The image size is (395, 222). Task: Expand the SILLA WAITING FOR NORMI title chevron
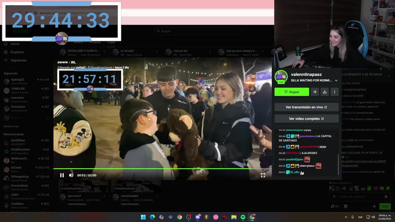coord(336,80)
